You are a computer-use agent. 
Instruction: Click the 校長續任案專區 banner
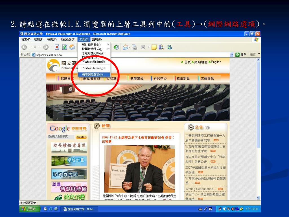[x=69, y=147]
